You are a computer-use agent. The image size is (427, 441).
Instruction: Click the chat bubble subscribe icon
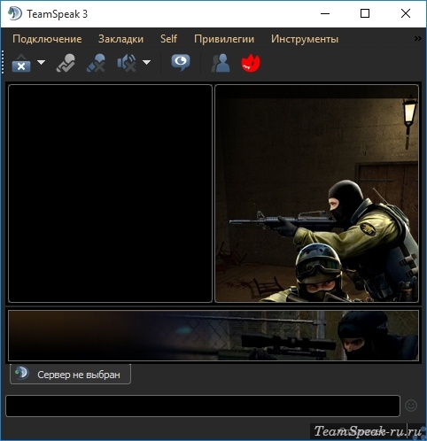(x=181, y=63)
